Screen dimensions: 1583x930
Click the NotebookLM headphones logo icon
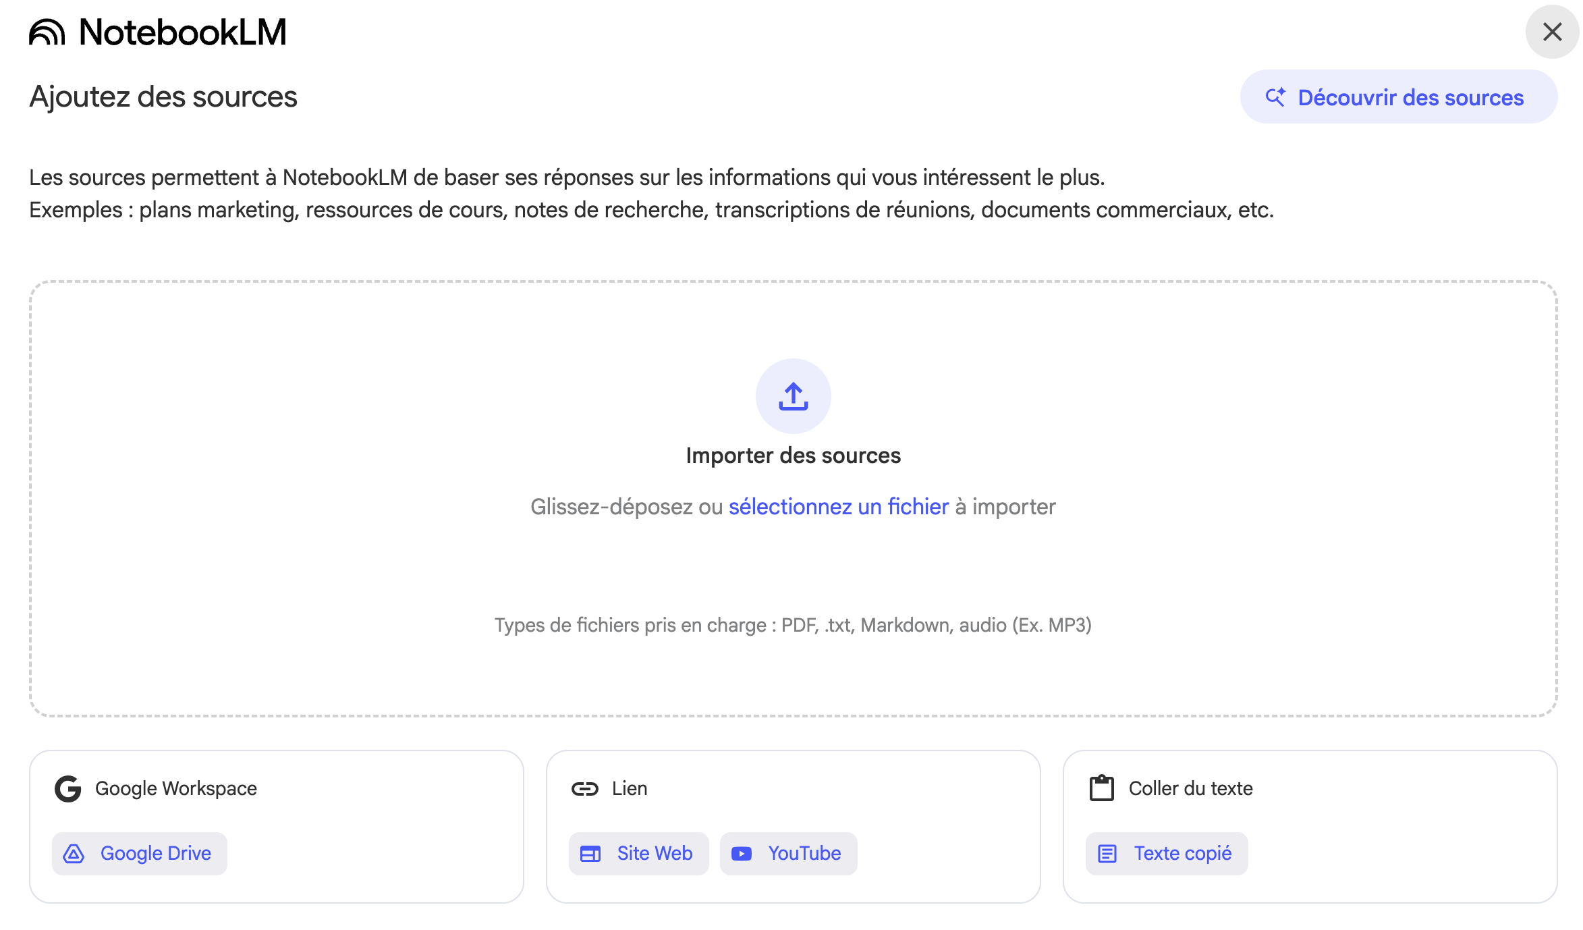pos(47,31)
